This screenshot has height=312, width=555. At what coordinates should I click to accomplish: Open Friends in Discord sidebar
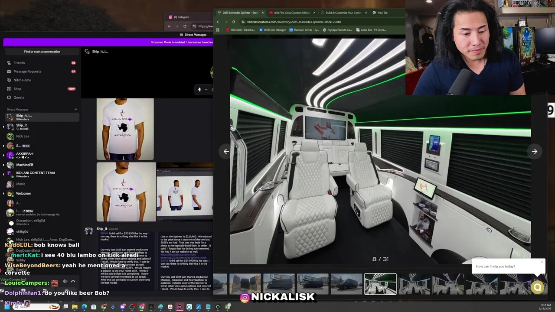[41, 63]
